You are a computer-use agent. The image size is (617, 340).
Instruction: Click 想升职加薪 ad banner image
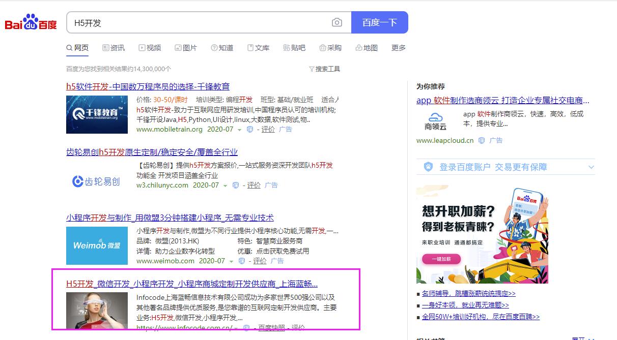[x=482, y=234]
